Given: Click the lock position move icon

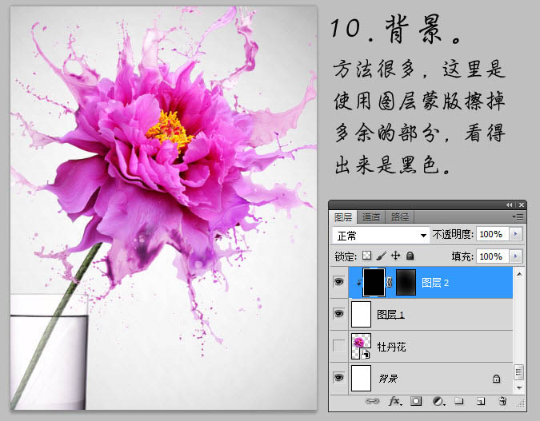Looking at the screenshot, I should tap(395, 256).
